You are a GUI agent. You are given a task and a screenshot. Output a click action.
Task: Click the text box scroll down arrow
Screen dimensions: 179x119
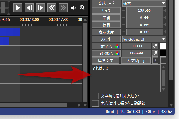pyautogui.click(x=163, y=89)
